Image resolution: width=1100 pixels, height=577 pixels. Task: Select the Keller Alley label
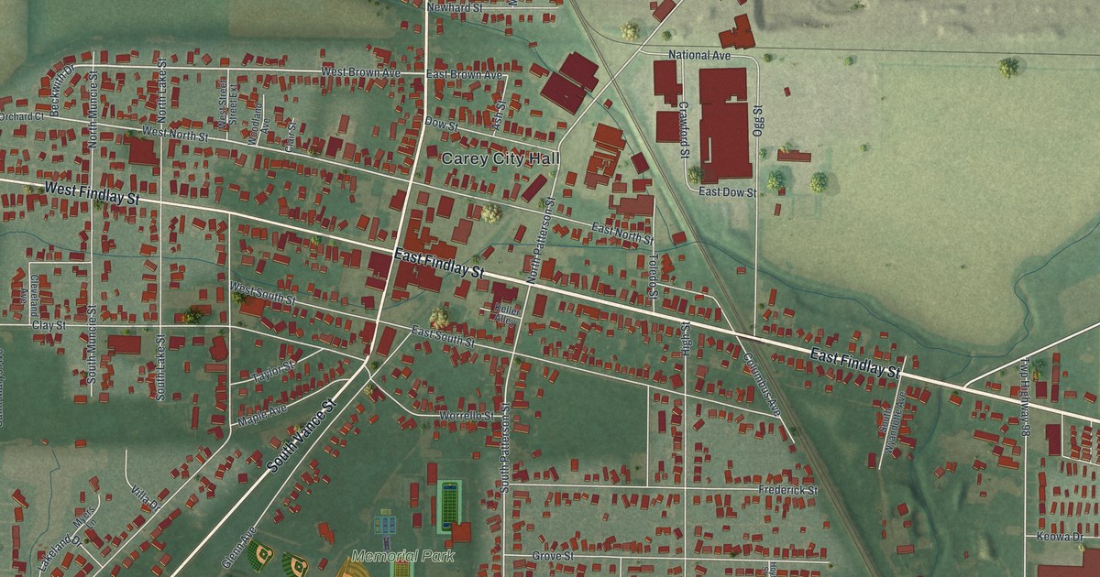coord(507,313)
